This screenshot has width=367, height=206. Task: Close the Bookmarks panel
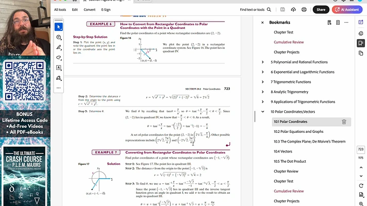pos(262,23)
